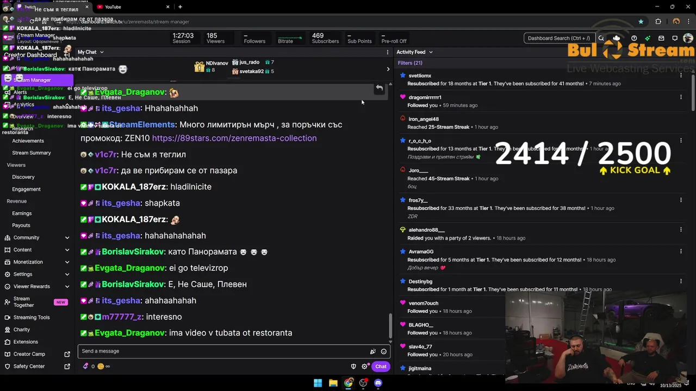Image resolution: width=696 pixels, height=391 pixels.
Task: Open OBS Studio from the taskbar
Action: point(363,383)
